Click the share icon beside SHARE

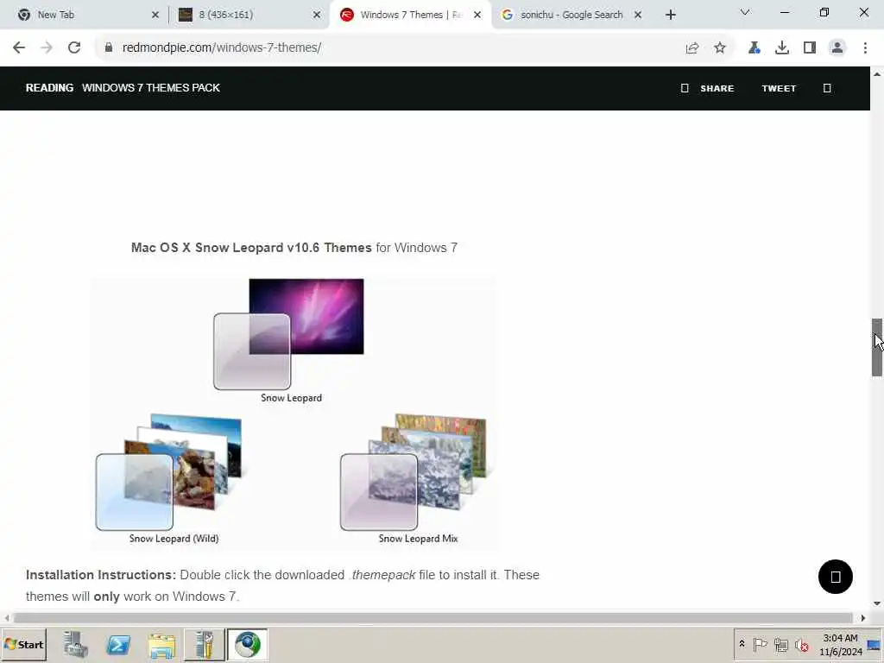685,88
